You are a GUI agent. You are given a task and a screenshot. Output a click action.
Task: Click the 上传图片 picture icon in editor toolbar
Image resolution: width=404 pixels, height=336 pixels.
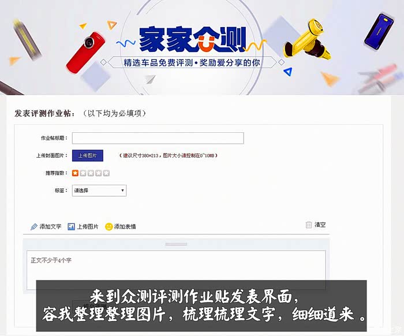click(x=71, y=227)
